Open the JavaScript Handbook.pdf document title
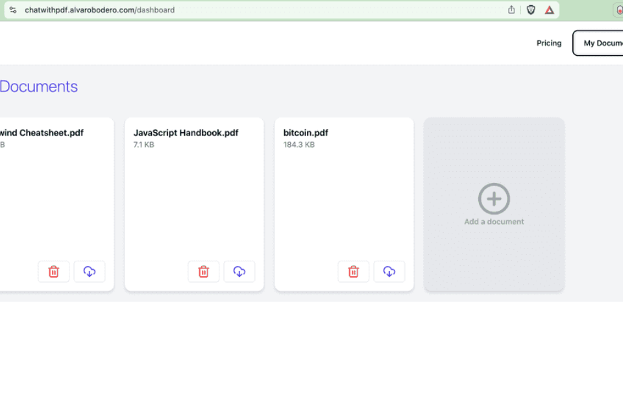Image resolution: width=623 pixels, height=415 pixels. 186,133
